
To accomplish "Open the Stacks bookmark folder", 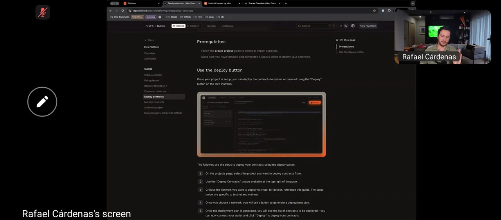I will click(x=172, y=17).
